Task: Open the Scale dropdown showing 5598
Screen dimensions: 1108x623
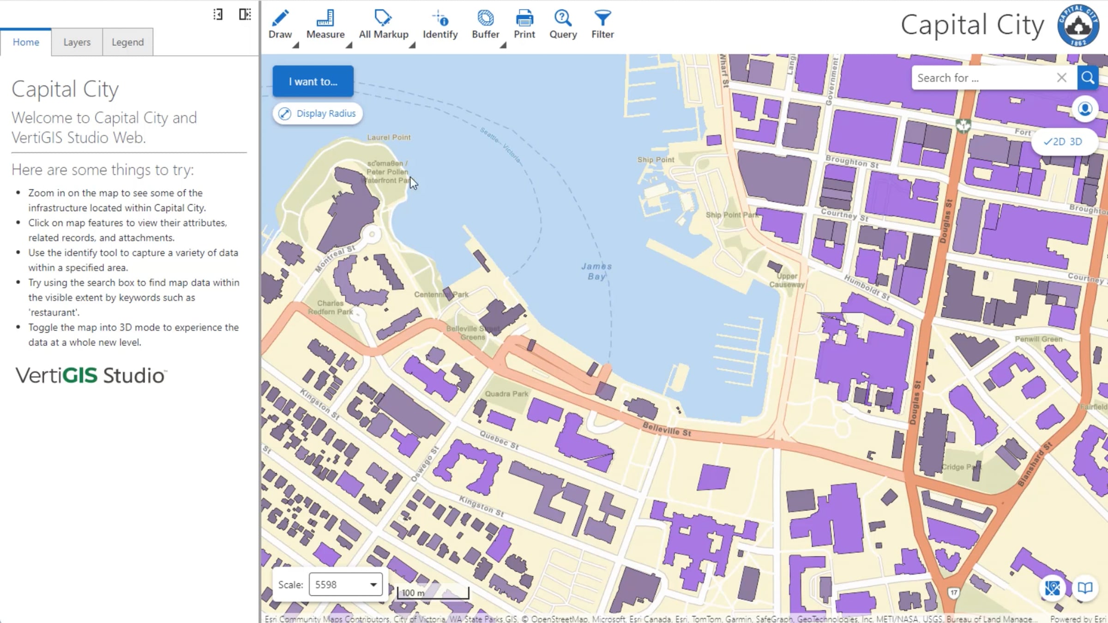Action: (x=346, y=584)
